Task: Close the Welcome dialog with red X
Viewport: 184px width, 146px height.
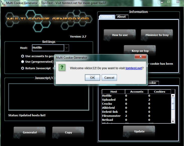Action: [x=141, y=56]
